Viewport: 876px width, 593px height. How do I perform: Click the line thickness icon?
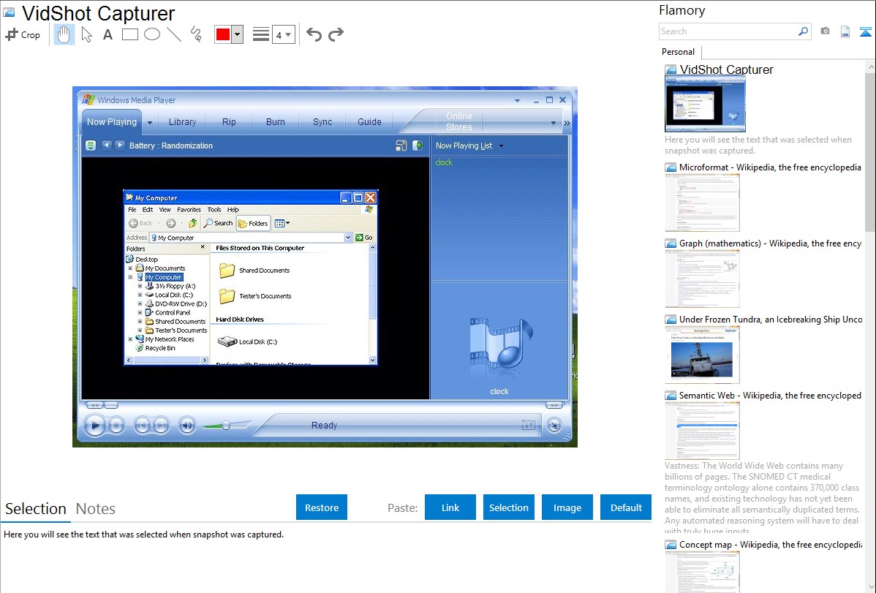261,34
